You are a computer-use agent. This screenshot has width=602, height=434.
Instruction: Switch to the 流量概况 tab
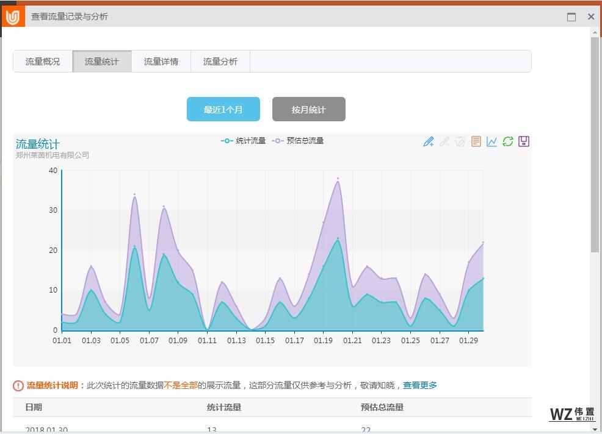click(43, 62)
